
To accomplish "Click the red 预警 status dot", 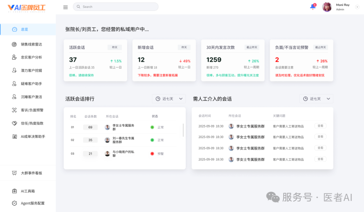I will coord(152,154).
